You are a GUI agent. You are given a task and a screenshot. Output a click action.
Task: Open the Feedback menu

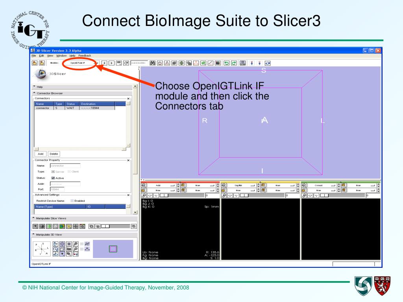point(85,56)
